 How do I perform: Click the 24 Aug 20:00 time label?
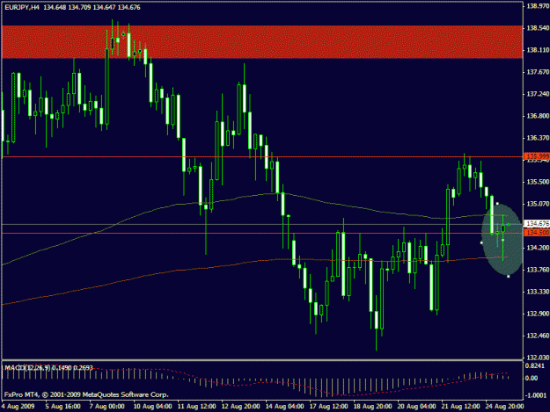pyautogui.click(x=504, y=406)
